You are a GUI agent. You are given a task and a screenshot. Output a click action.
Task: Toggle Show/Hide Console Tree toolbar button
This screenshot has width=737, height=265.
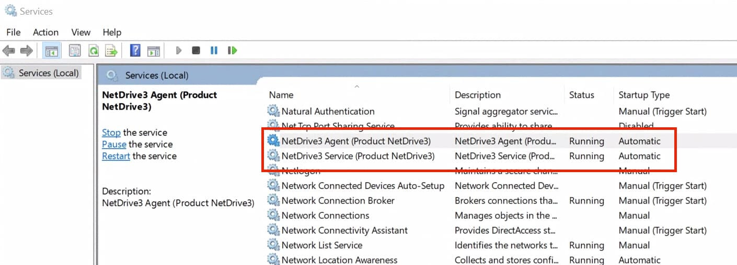coord(51,51)
